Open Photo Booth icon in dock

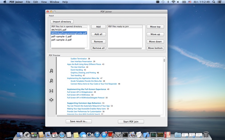click(111, 135)
